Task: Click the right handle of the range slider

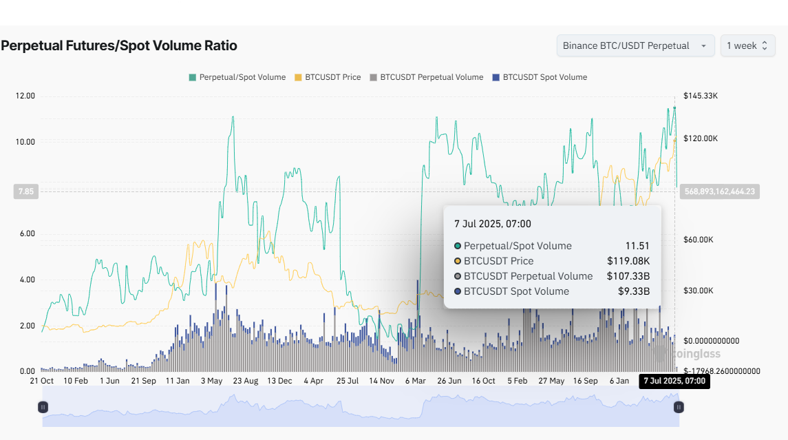Action: 679,407
